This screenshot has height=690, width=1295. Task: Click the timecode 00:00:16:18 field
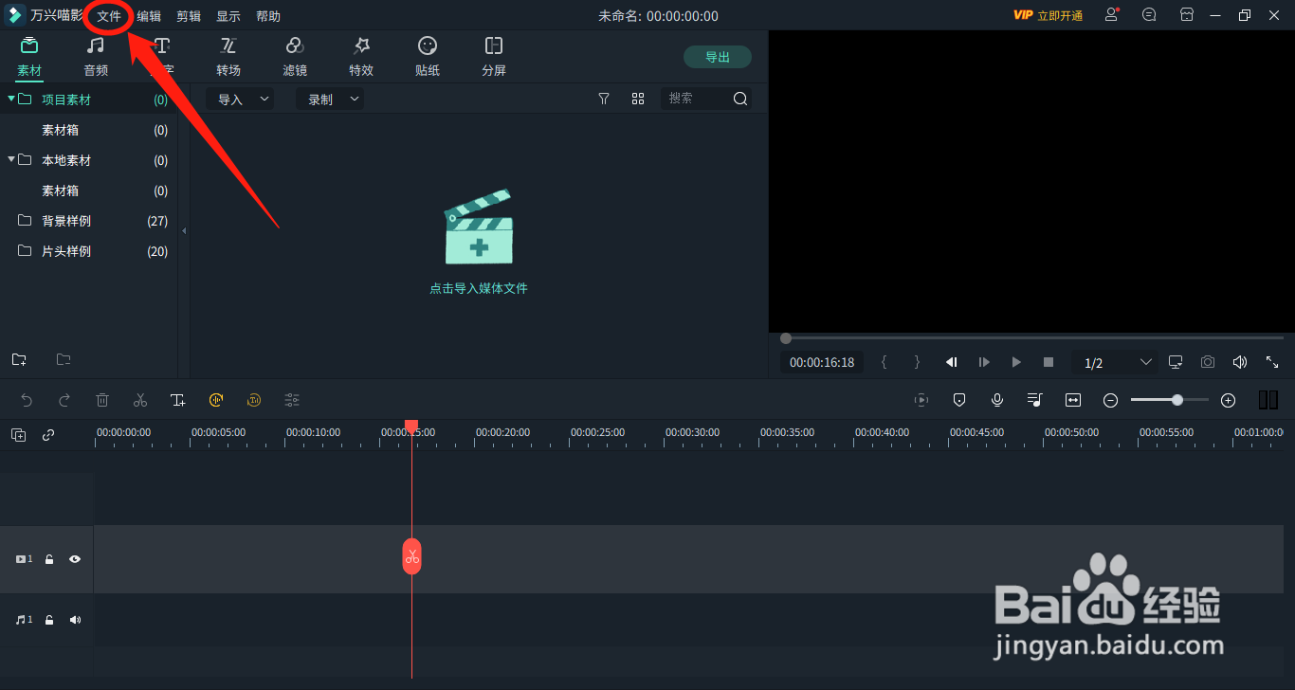[x=822, y=362]
